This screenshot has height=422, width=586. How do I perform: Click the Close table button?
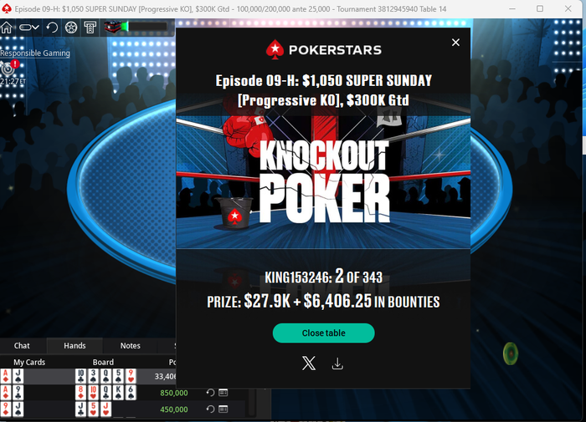tap(324, 333)
